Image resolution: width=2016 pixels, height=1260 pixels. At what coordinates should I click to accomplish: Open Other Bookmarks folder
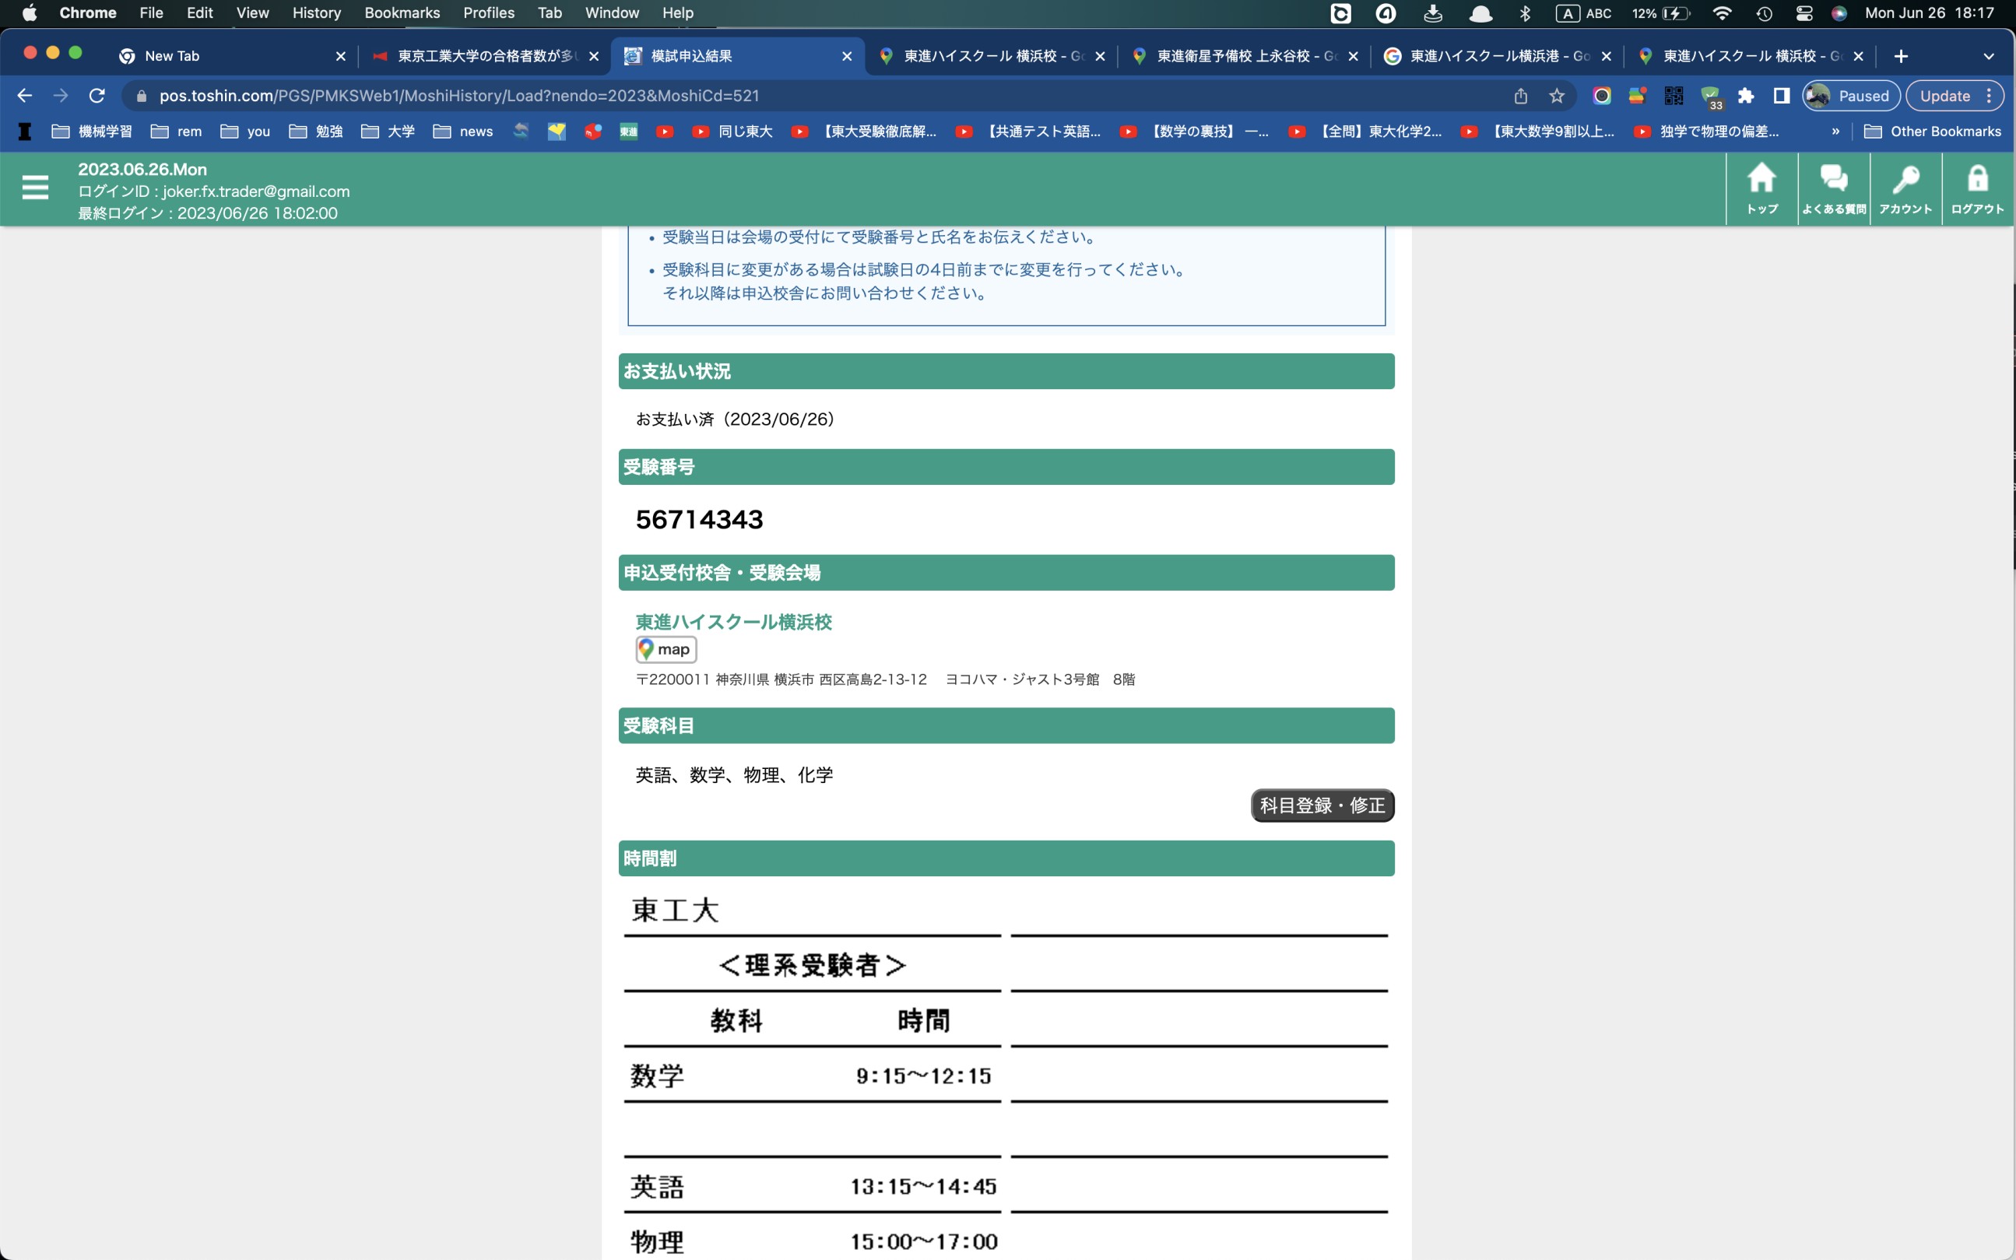(x=1932, y=132)
